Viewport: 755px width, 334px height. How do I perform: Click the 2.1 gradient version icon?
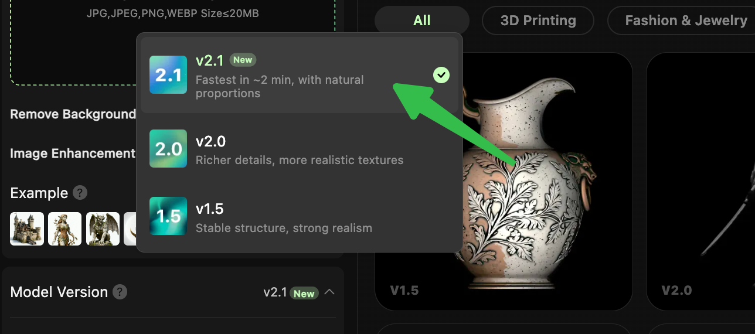(168, 75)
